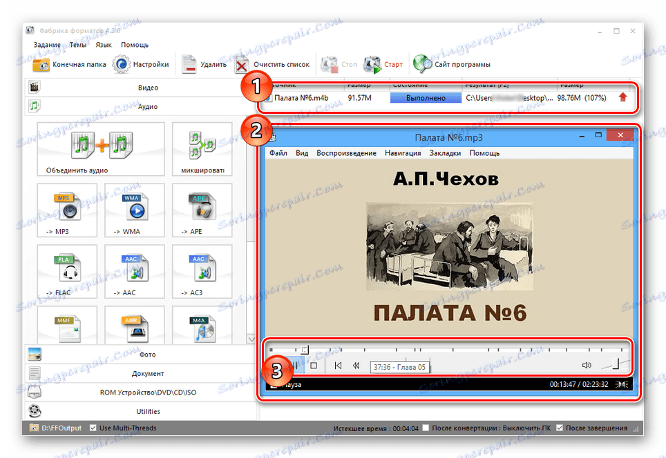666x458 pixels.
Task: Select the Палата №6.m4b task row
Action: (x=445, y=98)
